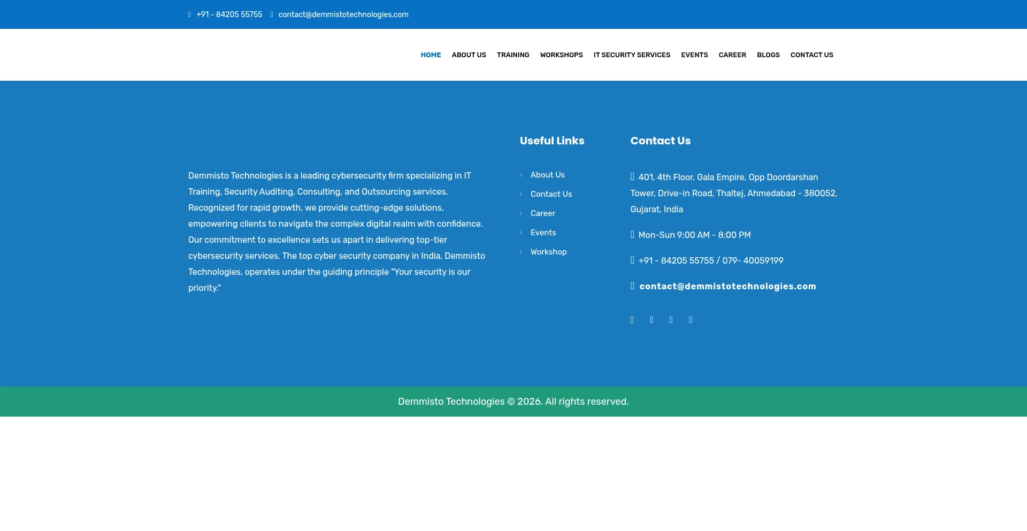Image resolution: width=1027 pixels, height=531 pixels.
Task: Click the bullet arrow beside About Us
Action: click(x=520, y=175)
